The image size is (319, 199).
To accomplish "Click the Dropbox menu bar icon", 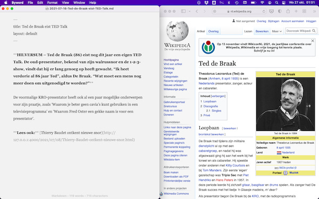I will (x=206, y=3).
